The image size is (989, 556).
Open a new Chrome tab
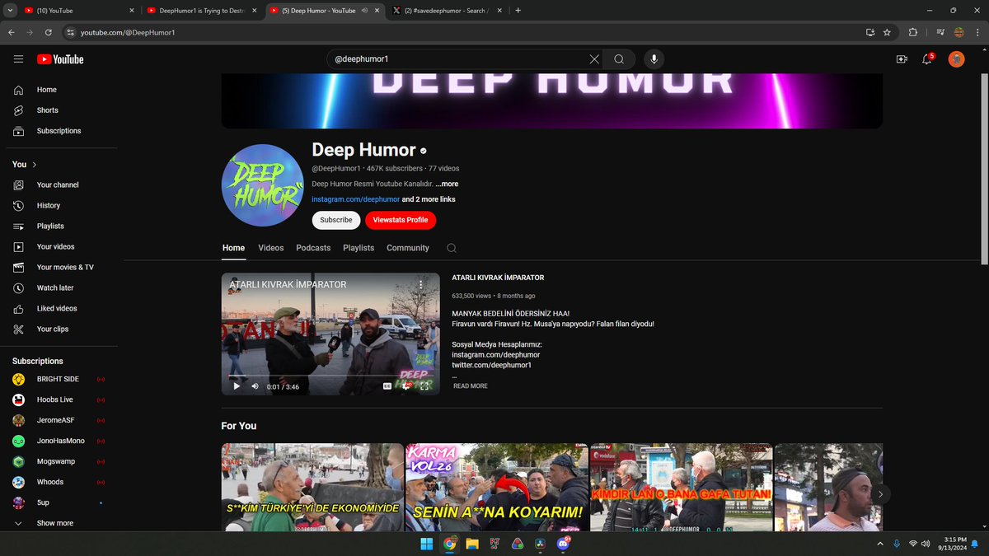click(518, 11)
